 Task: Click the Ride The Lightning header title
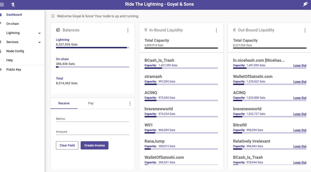tap(159, 4)
